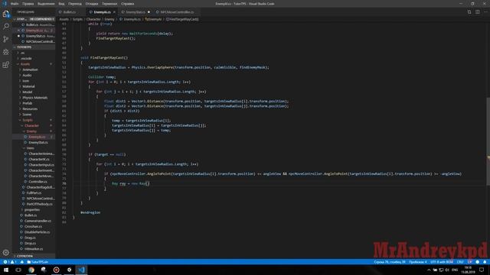490x275 pixels.
Task: Open the Терминал menu
Action: click(109, 4)
